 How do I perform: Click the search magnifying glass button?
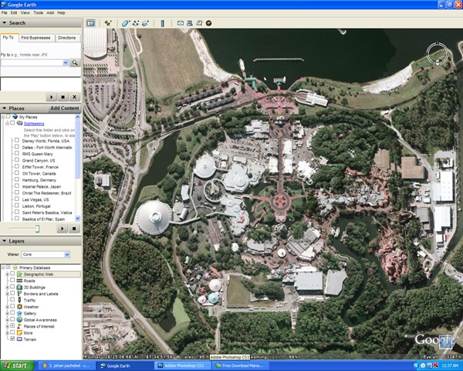[x=75, y=63]
